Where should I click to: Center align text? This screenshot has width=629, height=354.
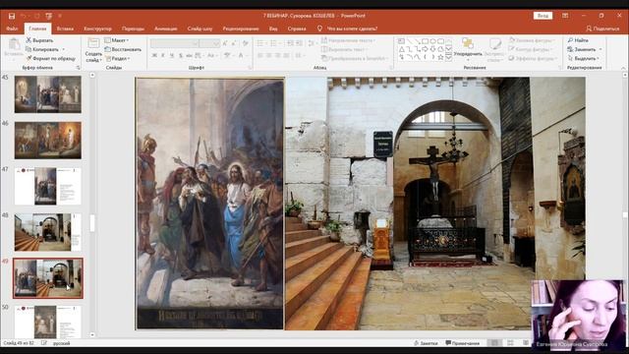(268, 55)
